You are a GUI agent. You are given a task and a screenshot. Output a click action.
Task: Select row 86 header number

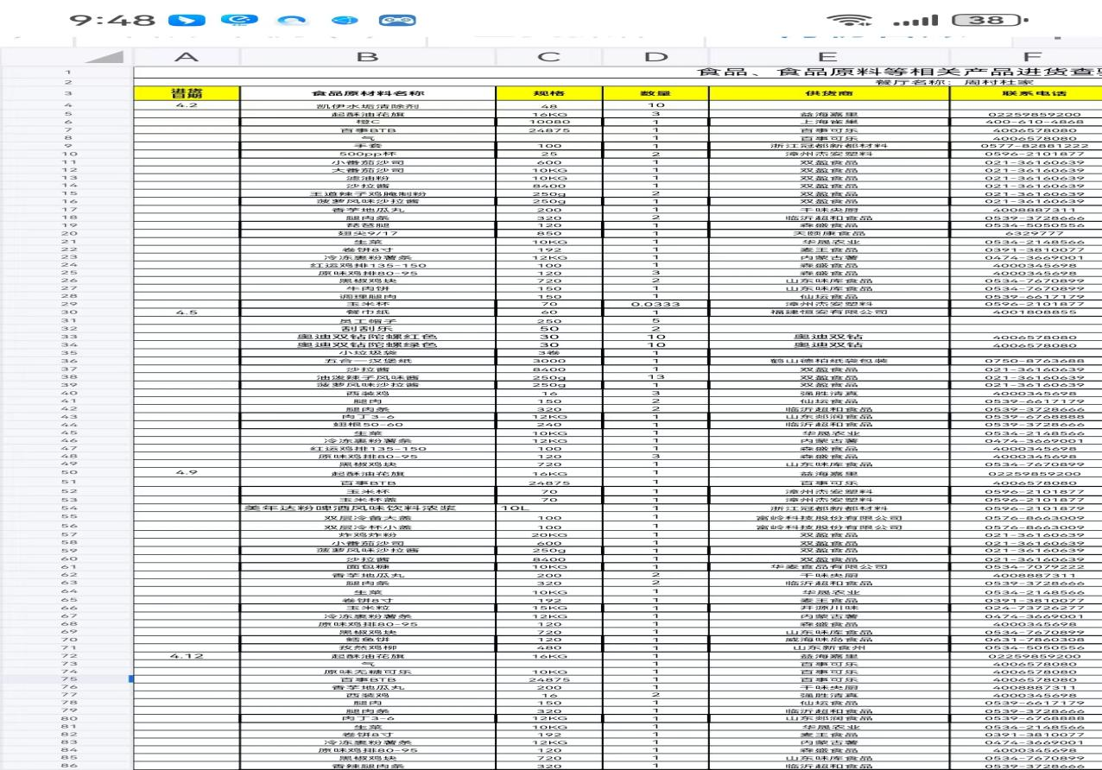pos(67,766)
